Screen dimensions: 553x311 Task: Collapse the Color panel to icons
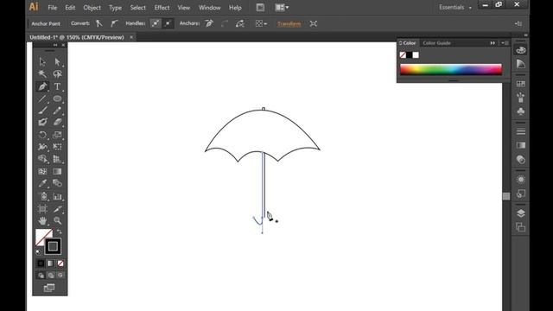tap(493, 43)
